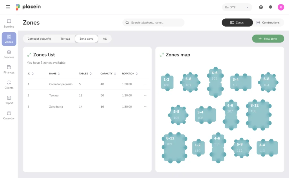Open options for Zona barra row
The height and width of the screenshot is (178, 289).
coord(145,107)
